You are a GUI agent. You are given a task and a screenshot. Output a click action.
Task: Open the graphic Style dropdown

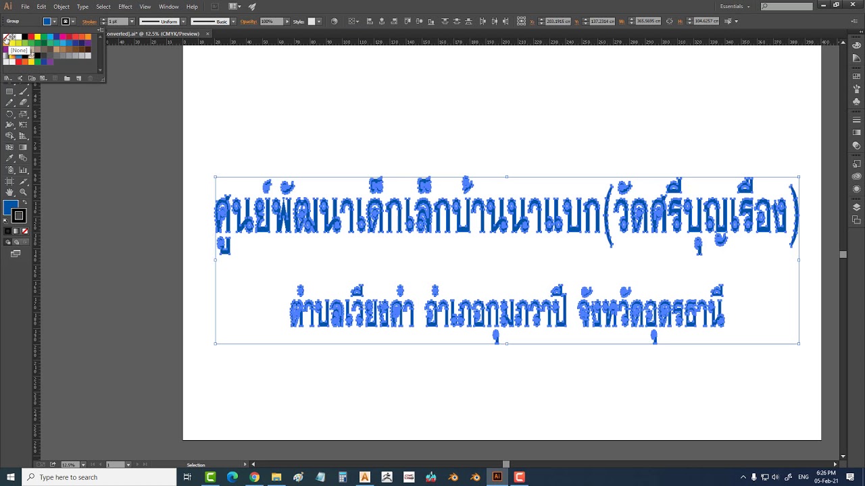pos(319,21)
